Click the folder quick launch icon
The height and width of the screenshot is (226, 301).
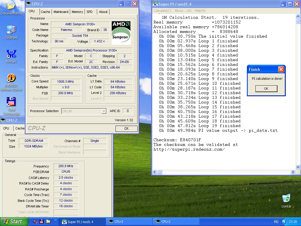click(x=48, y=222)
